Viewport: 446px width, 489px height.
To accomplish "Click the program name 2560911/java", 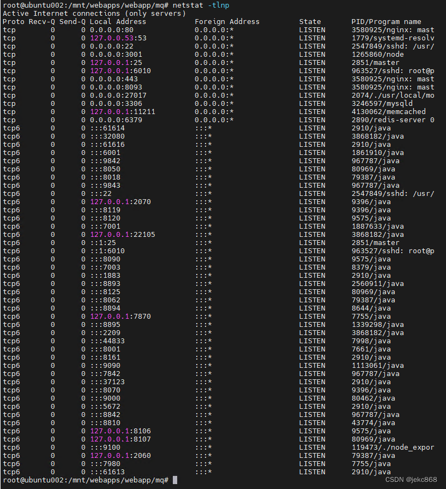I will pyautogui.click(x=378, y=283).
